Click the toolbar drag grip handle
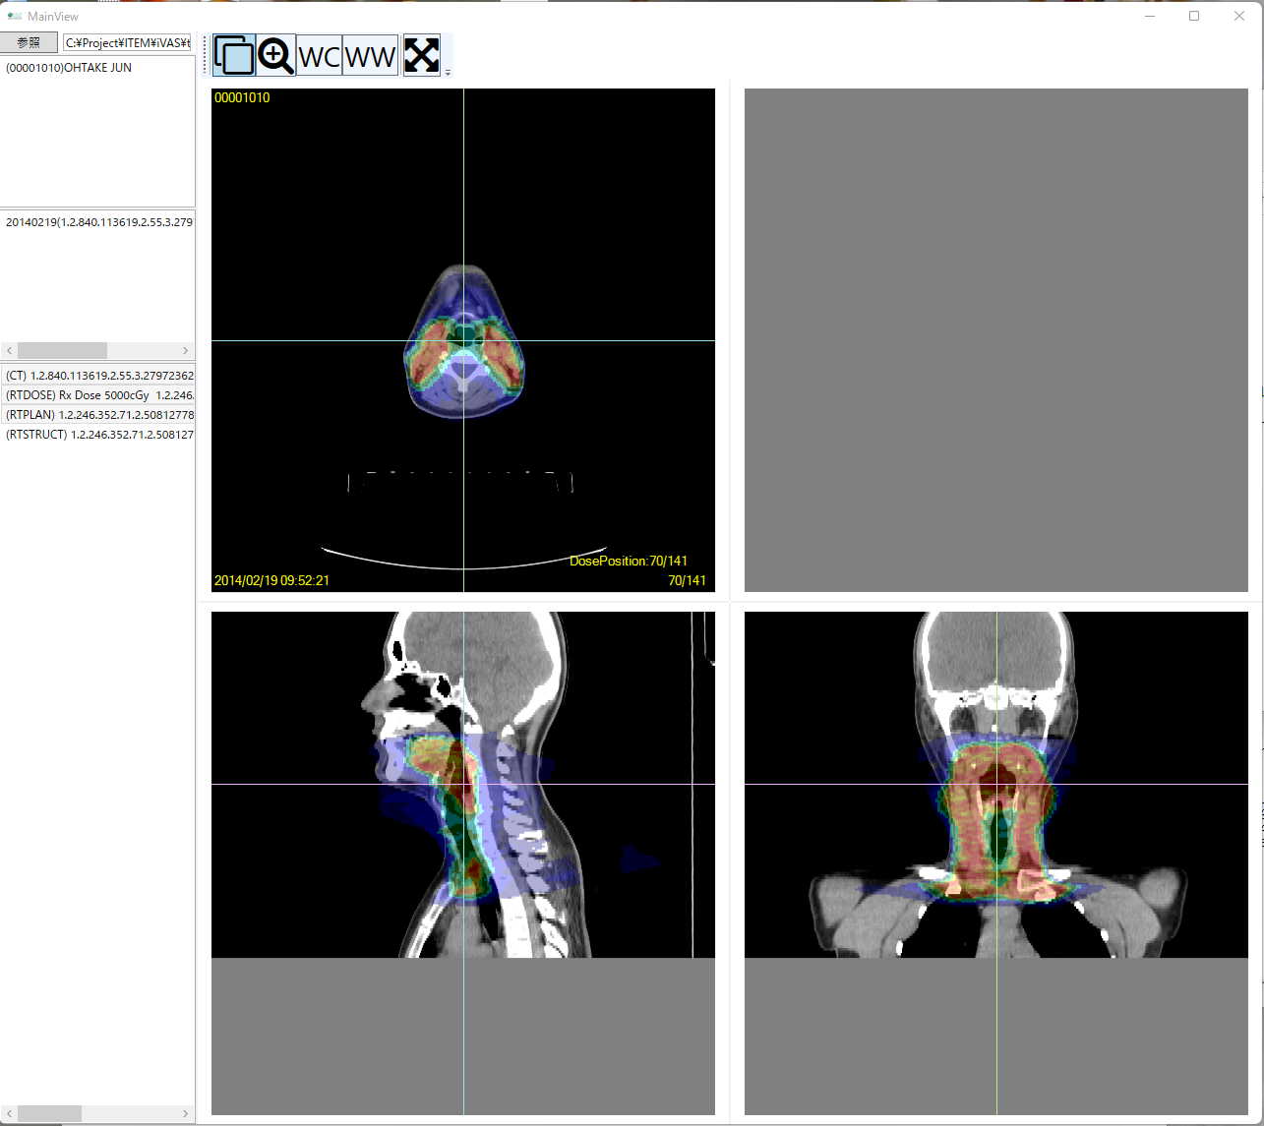1264x1126 pixels. pos(206,56)
